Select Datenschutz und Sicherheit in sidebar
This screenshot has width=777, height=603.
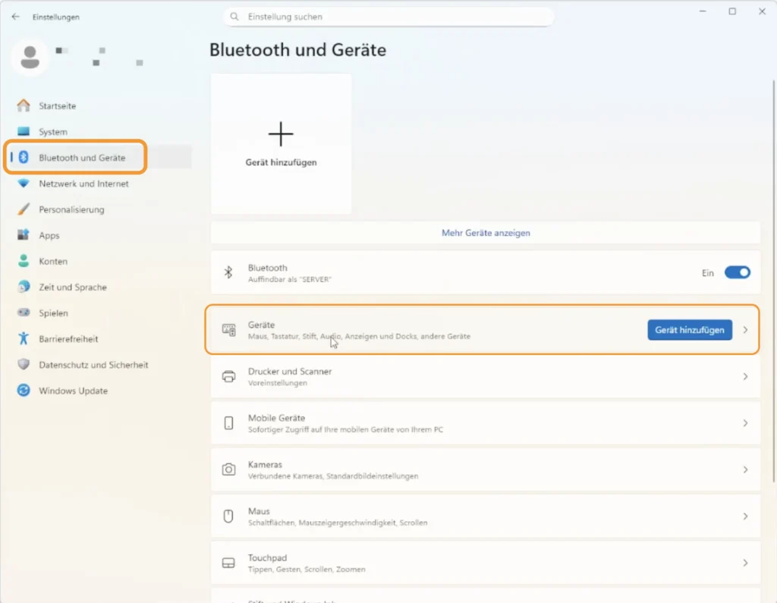click(93, 365)
